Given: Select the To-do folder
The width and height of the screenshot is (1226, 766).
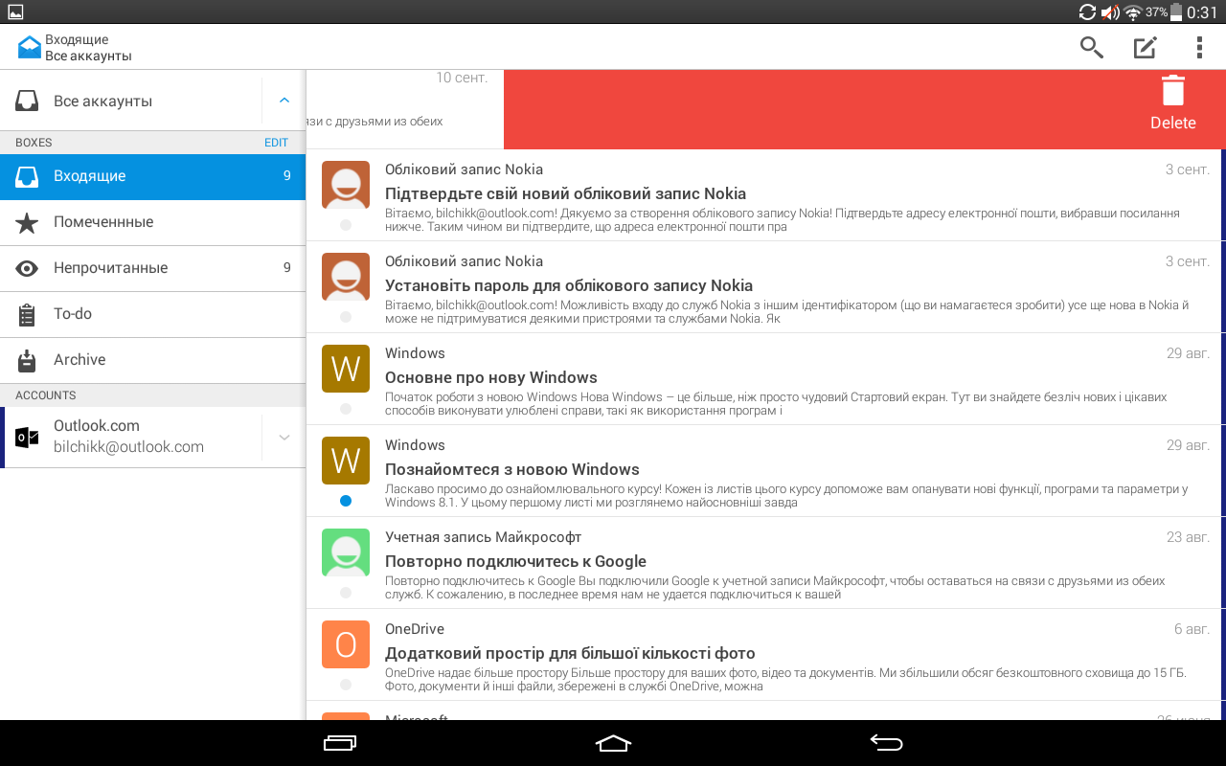Looking at the screenshot, I should coord(153,314).
